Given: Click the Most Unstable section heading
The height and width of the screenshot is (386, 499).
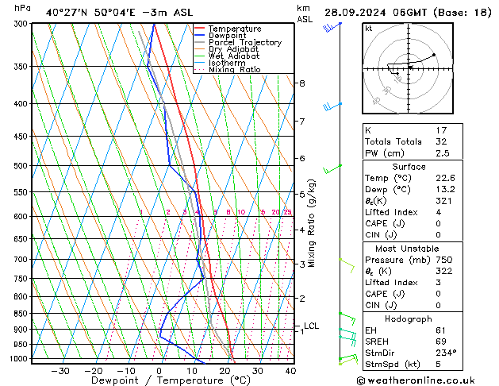Looking at the screenshot, I should [409, 249].
